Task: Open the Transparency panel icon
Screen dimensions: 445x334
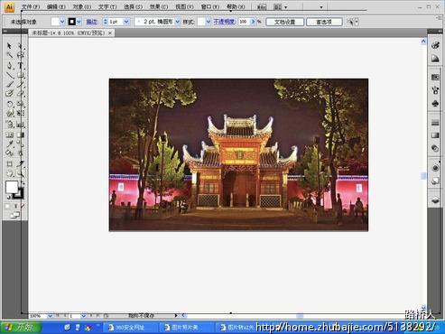Action: [435, 149]
